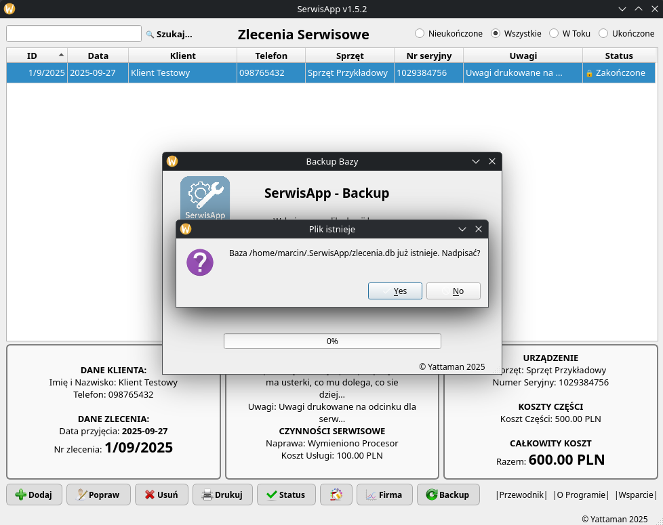
Task: Select the Ukończone filter radio
Action: pos(603,33)
